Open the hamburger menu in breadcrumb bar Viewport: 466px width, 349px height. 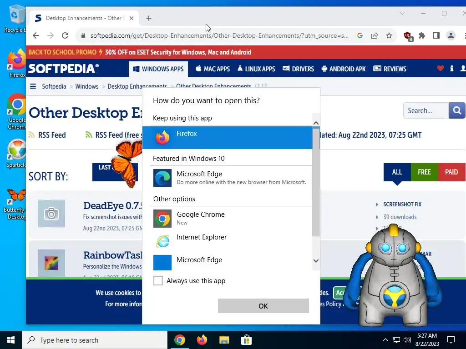33,86
